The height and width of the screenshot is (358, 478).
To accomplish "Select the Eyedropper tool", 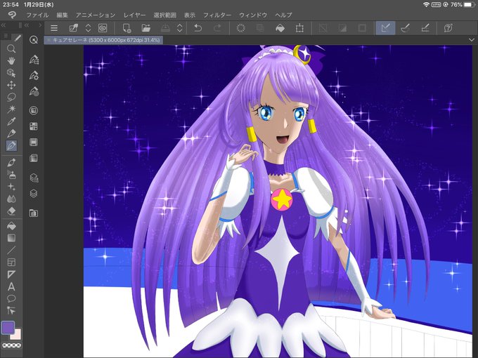I will pyautogui.click(x=11, y=121).
